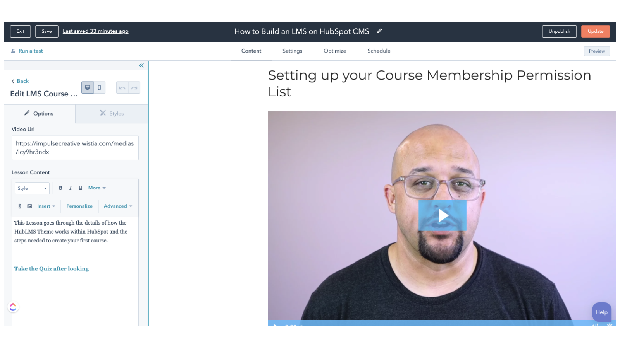Apply italic formatting icon
The height and width of the screenshot is (348, 620).
coord(71,188)
